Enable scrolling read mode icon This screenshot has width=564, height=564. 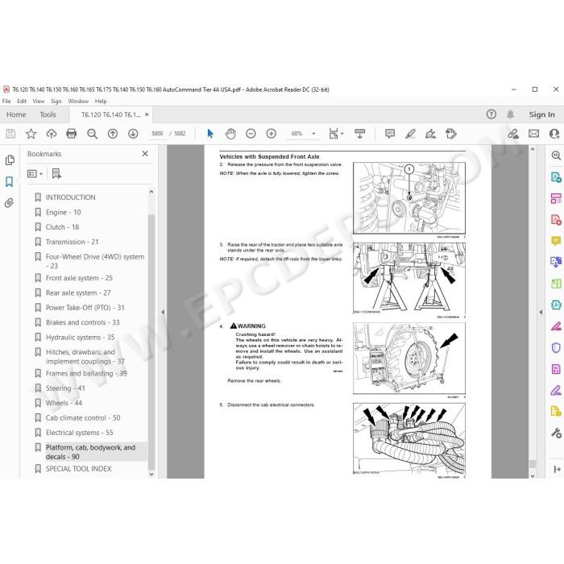(359, 134)
